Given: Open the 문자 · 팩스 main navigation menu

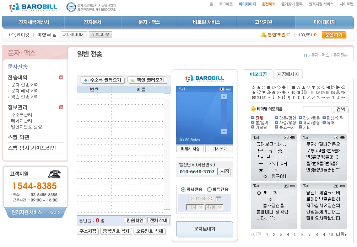Looking at the screenshot, I should [149, 22].
